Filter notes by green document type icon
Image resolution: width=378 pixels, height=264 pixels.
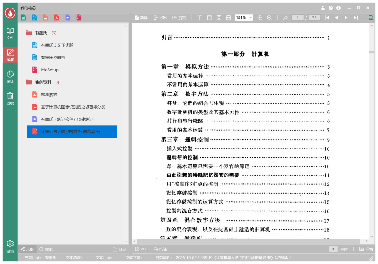point(23,18)
